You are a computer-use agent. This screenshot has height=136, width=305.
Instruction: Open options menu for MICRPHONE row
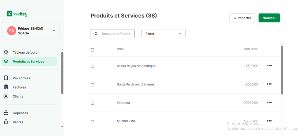269,121
